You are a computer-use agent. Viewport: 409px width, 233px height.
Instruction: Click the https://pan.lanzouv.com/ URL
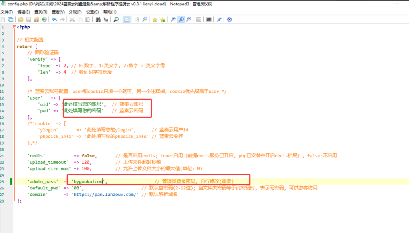[x=106, y=195]
